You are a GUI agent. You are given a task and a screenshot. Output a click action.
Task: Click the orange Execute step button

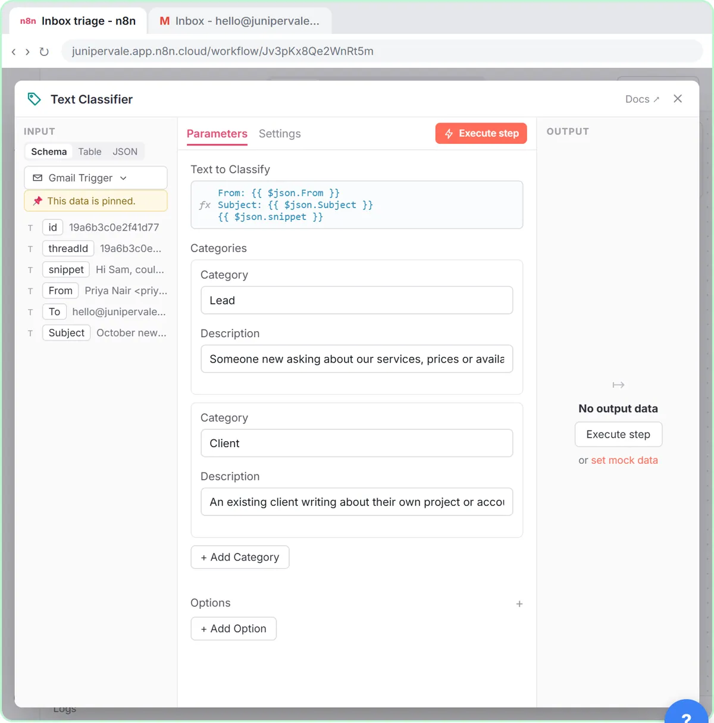pos(481,133)
